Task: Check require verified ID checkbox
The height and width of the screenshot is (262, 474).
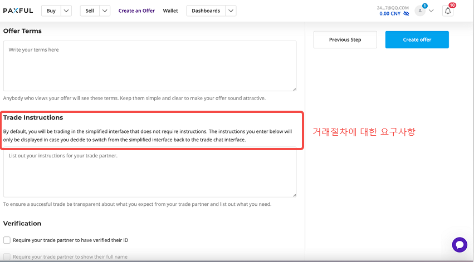Action: (x=7, y=240)
